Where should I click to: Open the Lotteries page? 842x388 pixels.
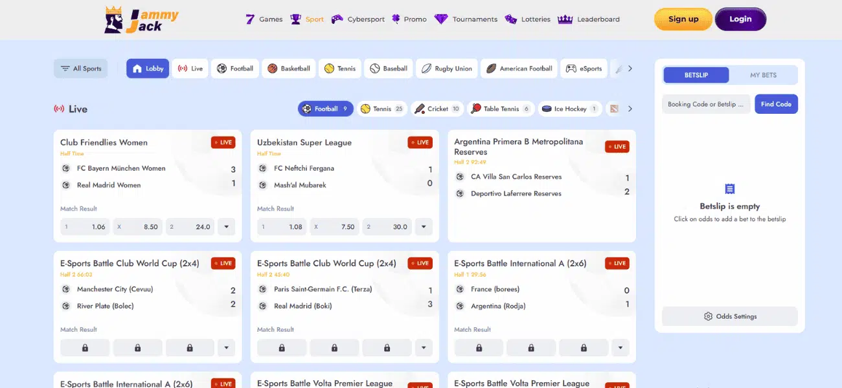click(527, 19)
